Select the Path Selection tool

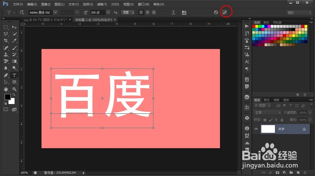[x=6, y=82]
